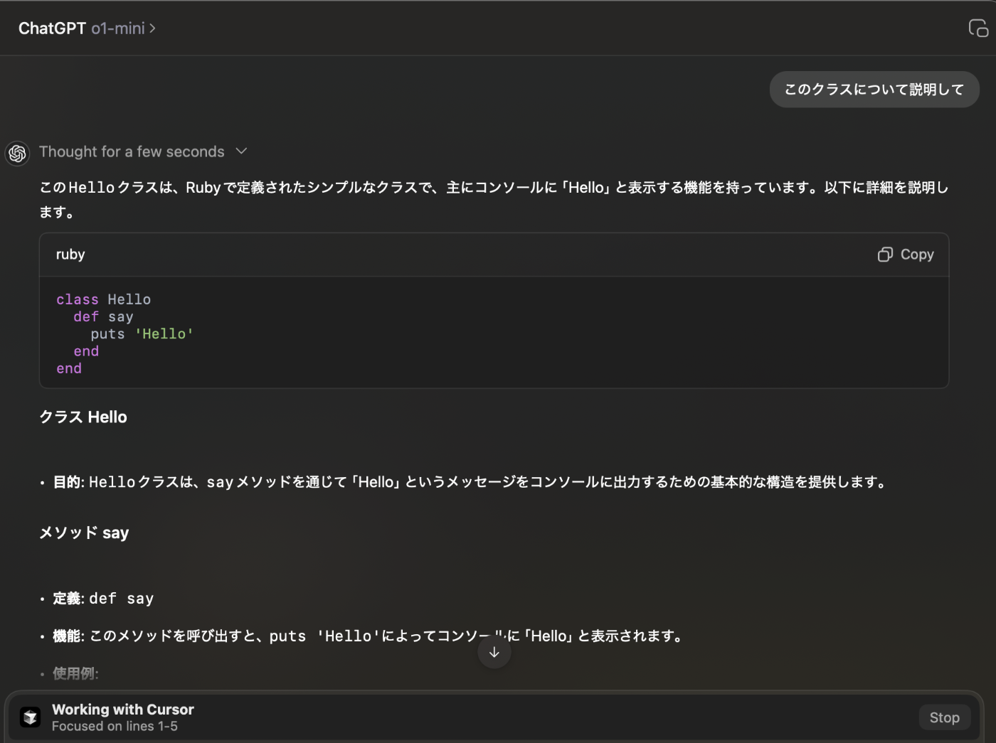Click the heading 'メソッド say'
Viewport: 996px width, 743px height.
[x=84, y=533]
